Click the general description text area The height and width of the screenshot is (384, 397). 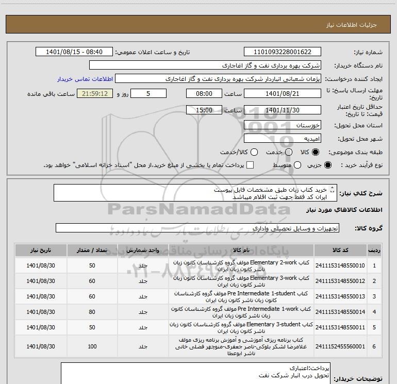click(x=195, y=193)
